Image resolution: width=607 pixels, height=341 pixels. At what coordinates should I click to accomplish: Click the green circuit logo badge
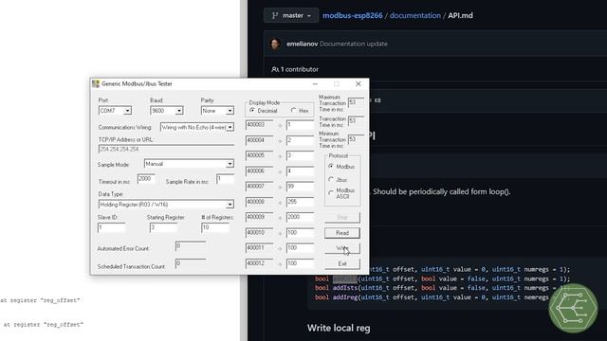coord(573,308)
